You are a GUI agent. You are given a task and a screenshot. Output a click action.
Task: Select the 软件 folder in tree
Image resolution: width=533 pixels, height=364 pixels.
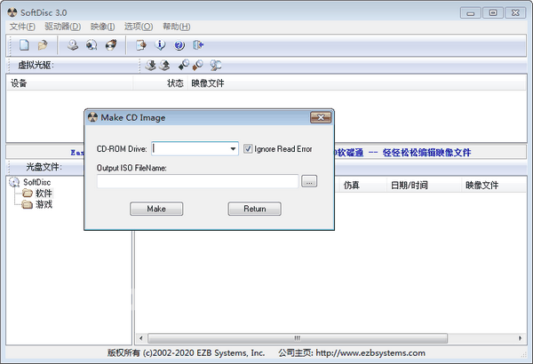[x=44, y=194]
